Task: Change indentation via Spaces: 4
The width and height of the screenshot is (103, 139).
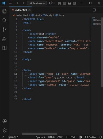Action: [x=40, y=137]
